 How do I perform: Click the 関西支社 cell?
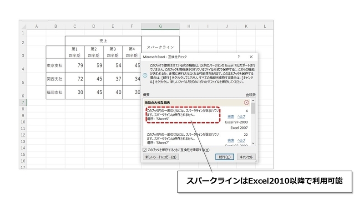pos(56,79)
